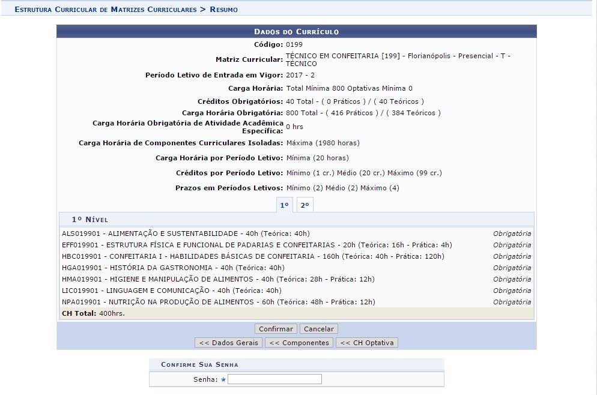Go back to Dados Gerais step
The image size is (597, 395).
(228, 343)
